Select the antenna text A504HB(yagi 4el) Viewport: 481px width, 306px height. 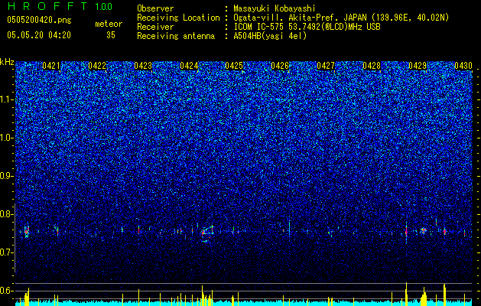[270, 36]
